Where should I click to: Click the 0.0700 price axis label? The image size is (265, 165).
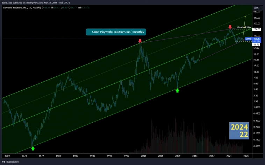click(x=257, y=146)
